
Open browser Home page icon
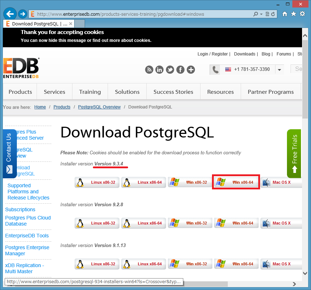coord(285,14)
